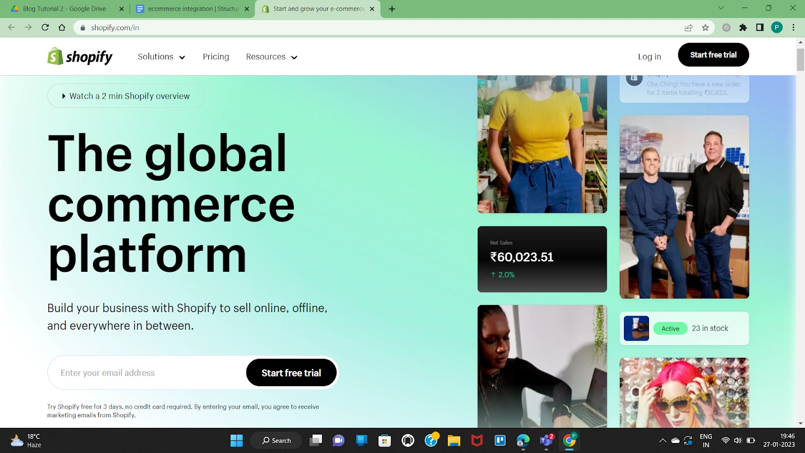This screenshot has width=805, height=453.
Task: Open the Pricing page
Action: pyautogui.click(x=216, y=57)
